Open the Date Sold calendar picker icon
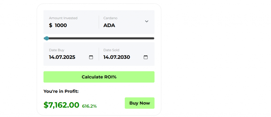271x117 pixels. click(x=146, y=57)
